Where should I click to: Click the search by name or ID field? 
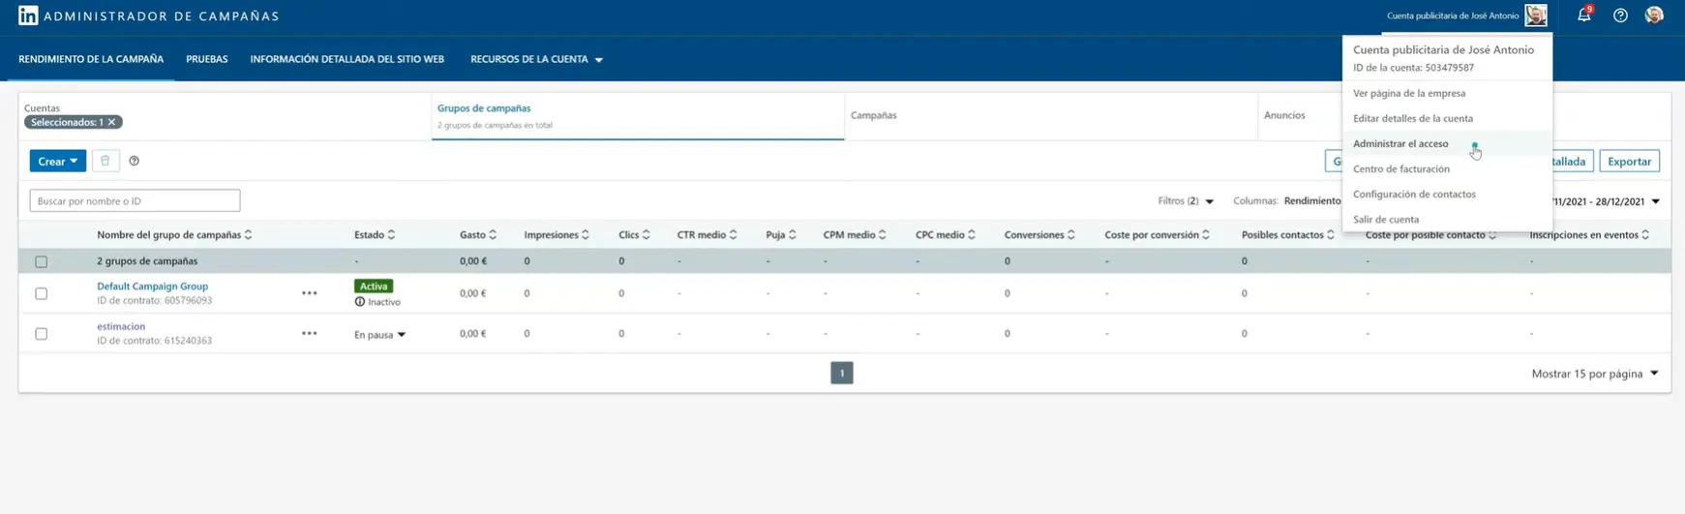[135, 200]
